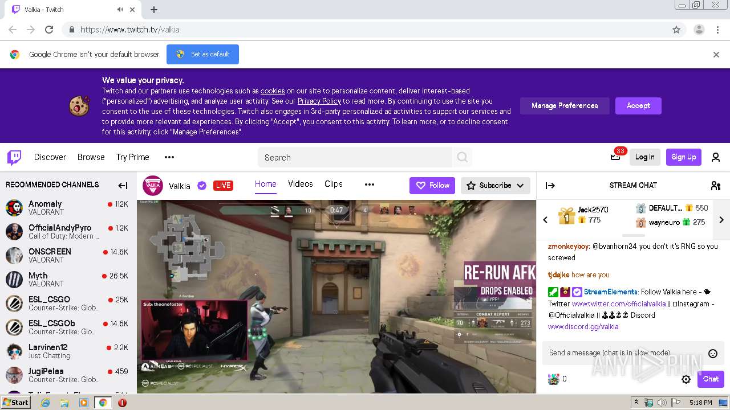Expand the Subscribe dropdown
Image resolution: width=730 pixels, height=410 pixels.
click(x=520, y=186)
